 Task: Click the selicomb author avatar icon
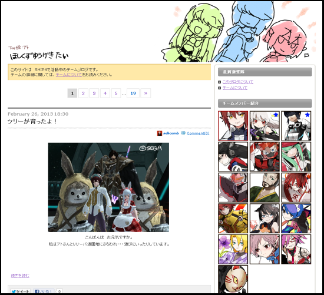coord(160,133)
